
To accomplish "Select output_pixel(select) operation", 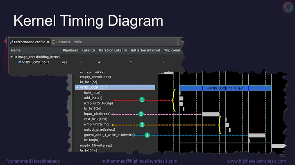I will [100, 129].
